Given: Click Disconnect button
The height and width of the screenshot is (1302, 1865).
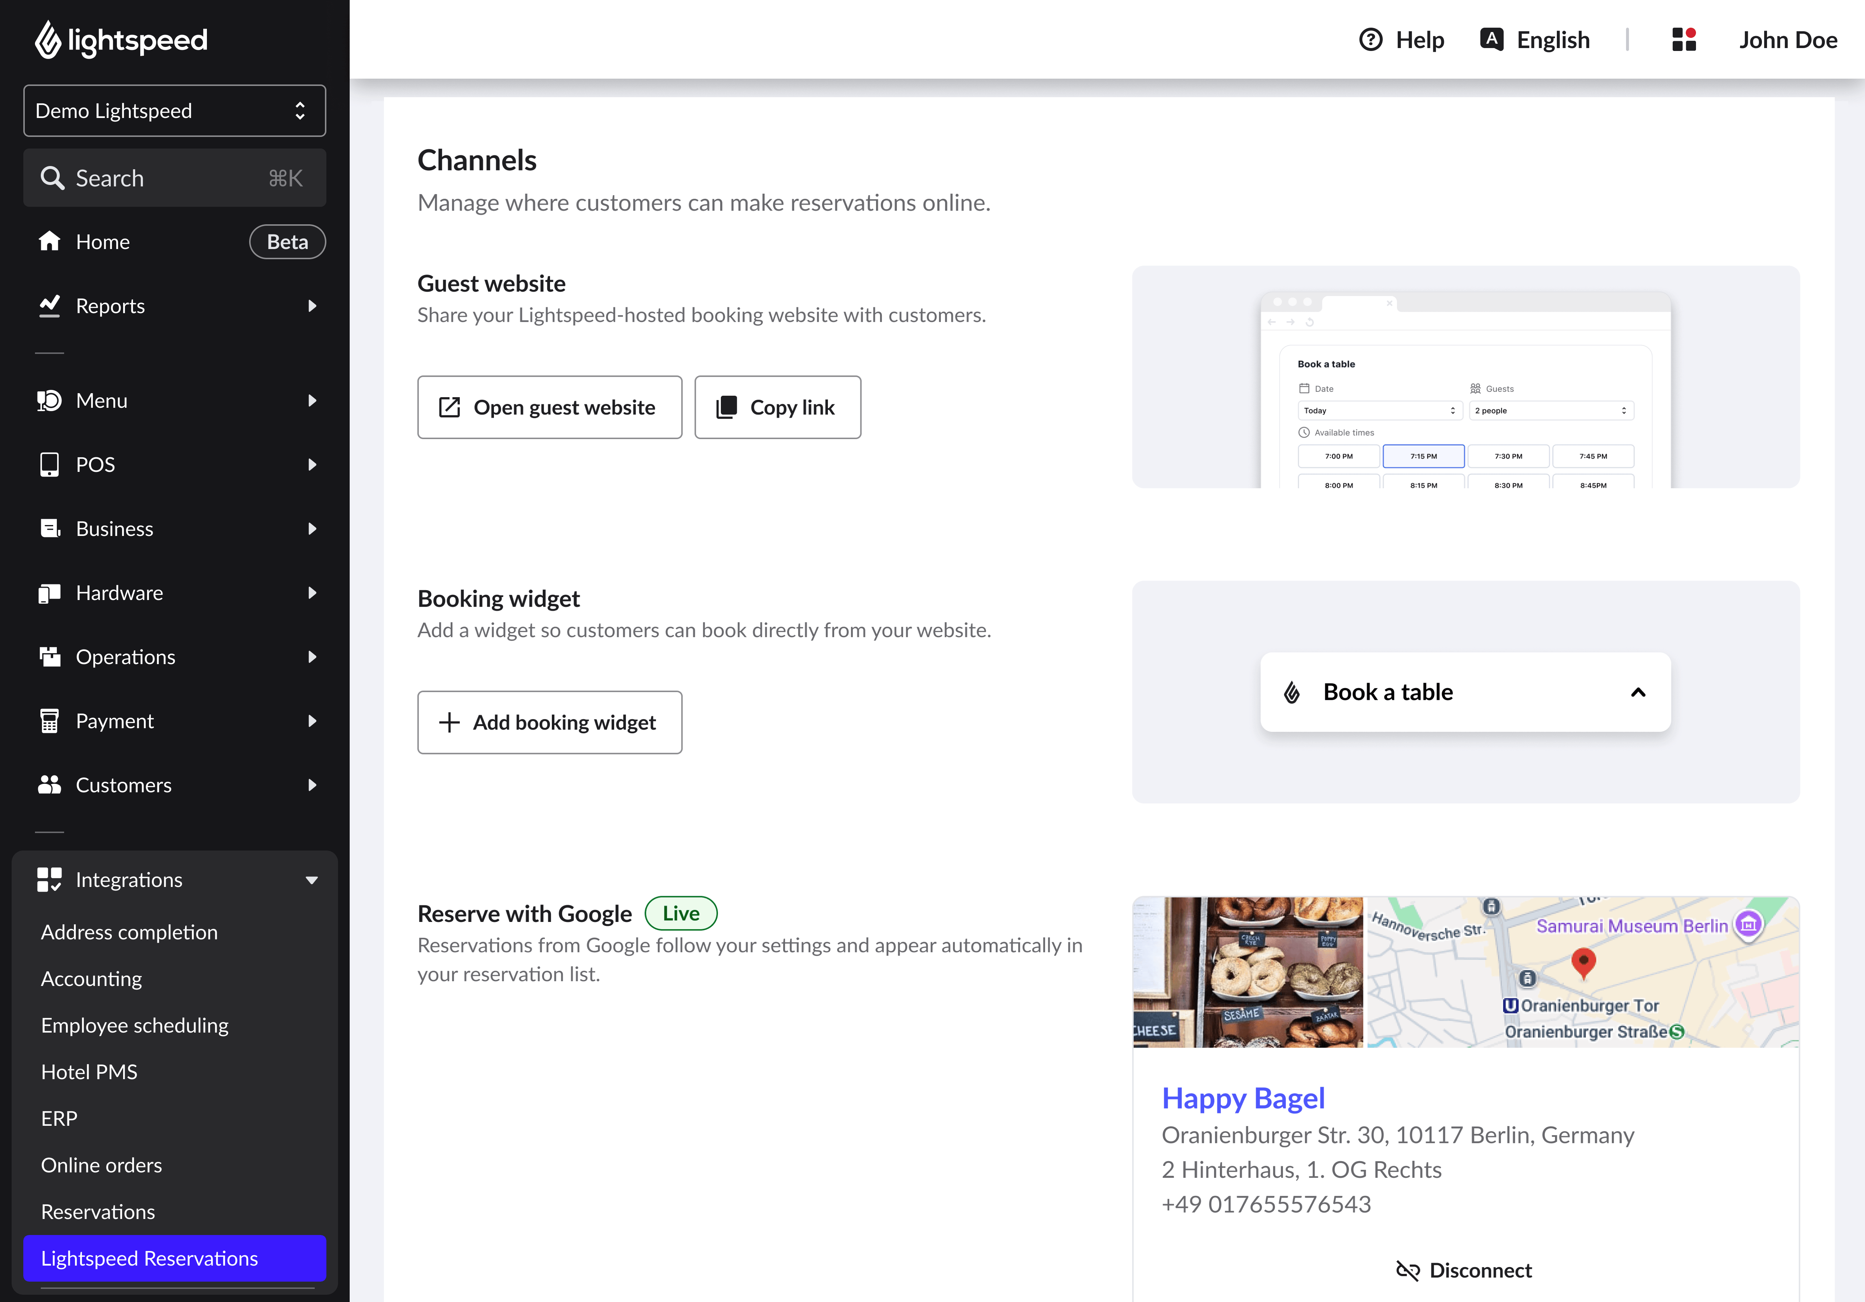Looking at the screenshot, I should [x=1465, y=1270].
